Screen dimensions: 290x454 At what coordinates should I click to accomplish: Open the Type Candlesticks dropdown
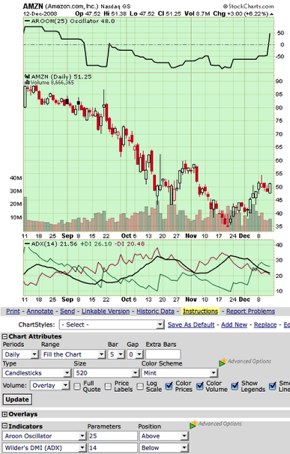click(x=37, y=373)
